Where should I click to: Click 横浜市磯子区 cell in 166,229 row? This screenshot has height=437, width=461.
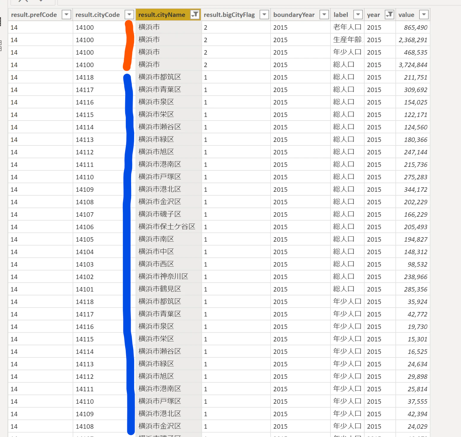(168, 214)
